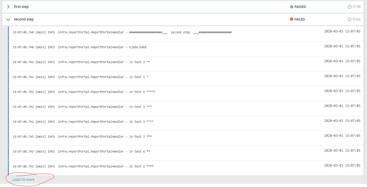Click the clock icon beside 0.02s
The image size is (367, 187).
point(349,20)
